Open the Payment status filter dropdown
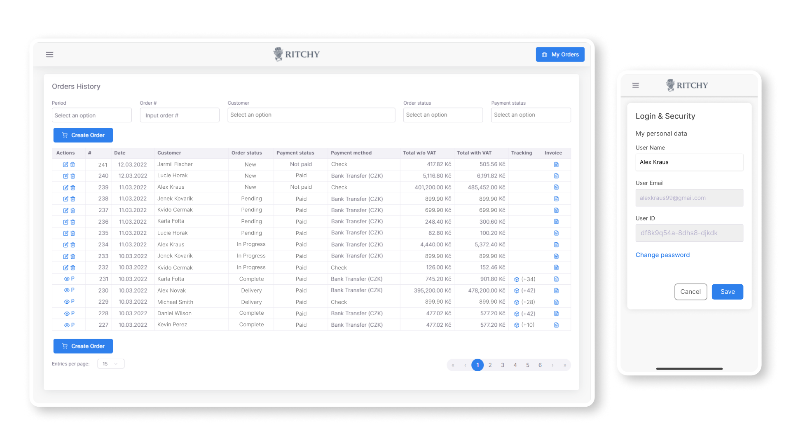This screenshot has height=445, width=791. [531, 115]
